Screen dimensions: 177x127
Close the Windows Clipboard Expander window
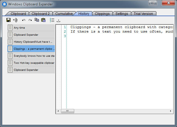click(x=168, y=3)
